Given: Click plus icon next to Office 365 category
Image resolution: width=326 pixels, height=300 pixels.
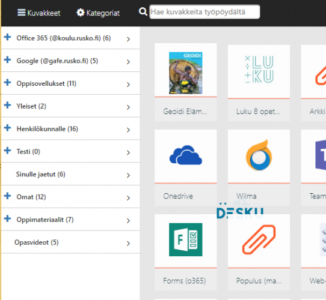Looking at the screenshot, I should (x=7, y=37).
